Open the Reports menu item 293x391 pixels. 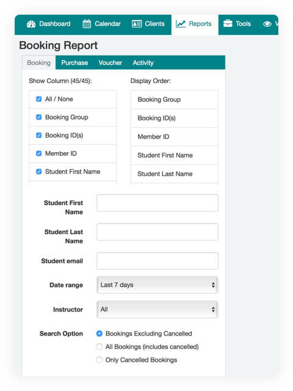pyautogui.click(x=195, y=24)
